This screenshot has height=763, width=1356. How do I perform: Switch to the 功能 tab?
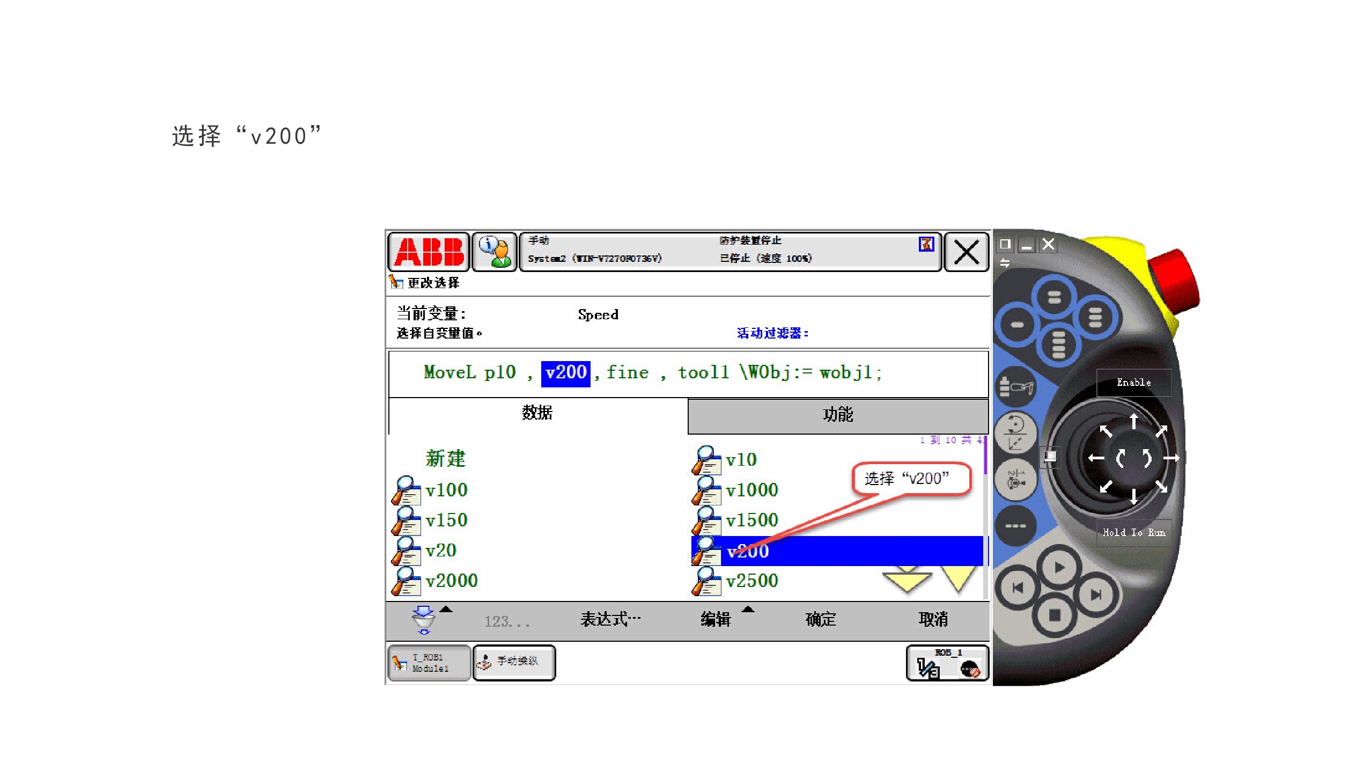click(837, 415)
